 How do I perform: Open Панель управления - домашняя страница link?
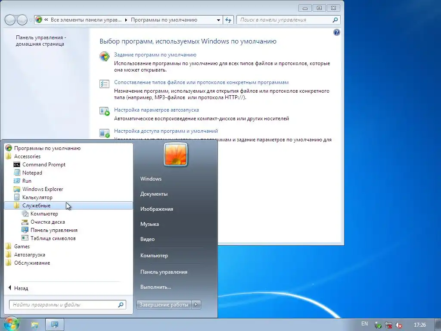[41, 41]
